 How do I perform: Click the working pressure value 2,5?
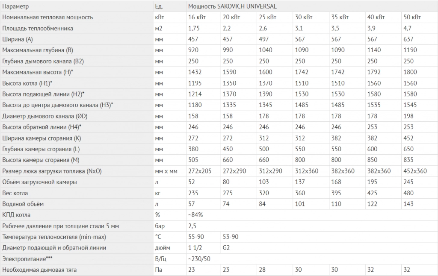tap(192, 226)
